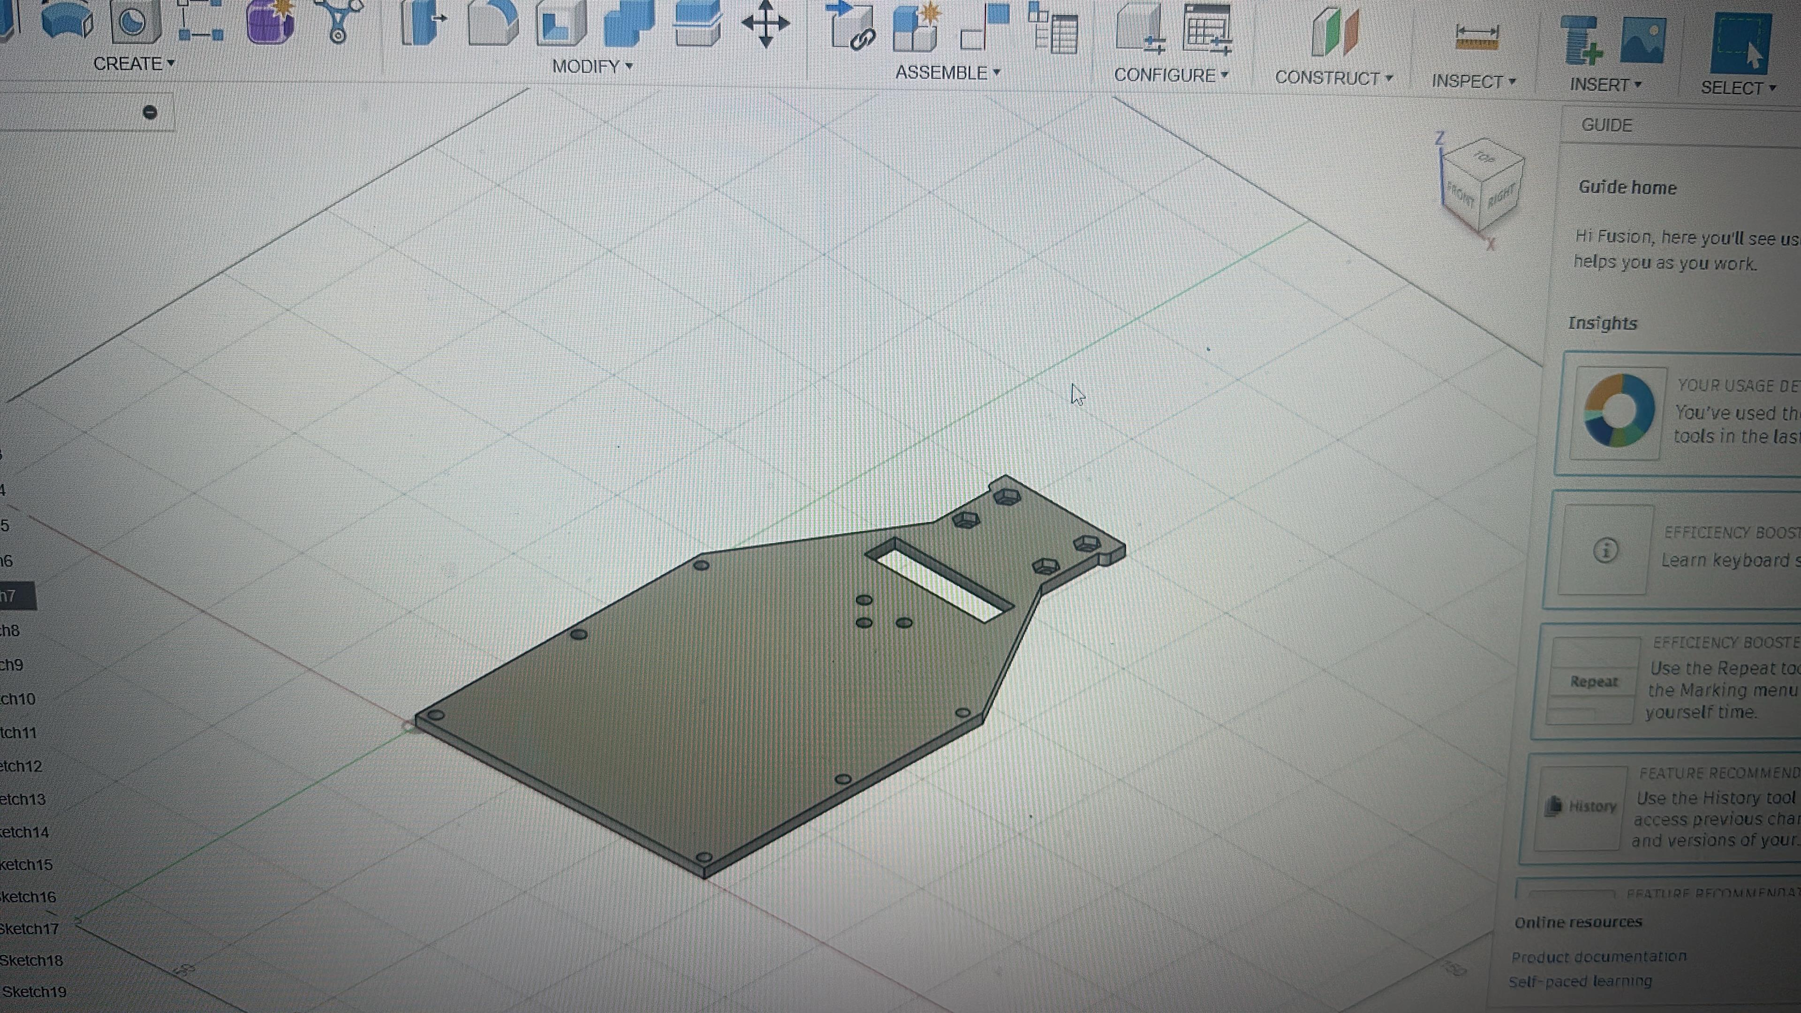Click the New Component icon

click(916, 27)
